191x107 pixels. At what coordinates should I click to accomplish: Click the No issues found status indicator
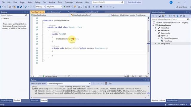coord(50,76)
